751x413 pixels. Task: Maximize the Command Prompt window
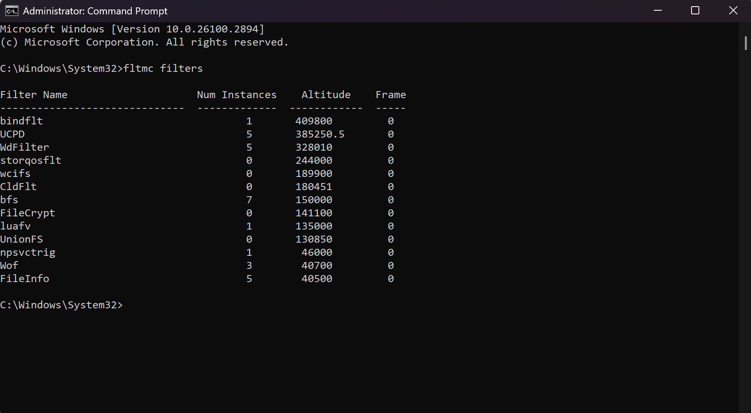click(x=695, y=11)
